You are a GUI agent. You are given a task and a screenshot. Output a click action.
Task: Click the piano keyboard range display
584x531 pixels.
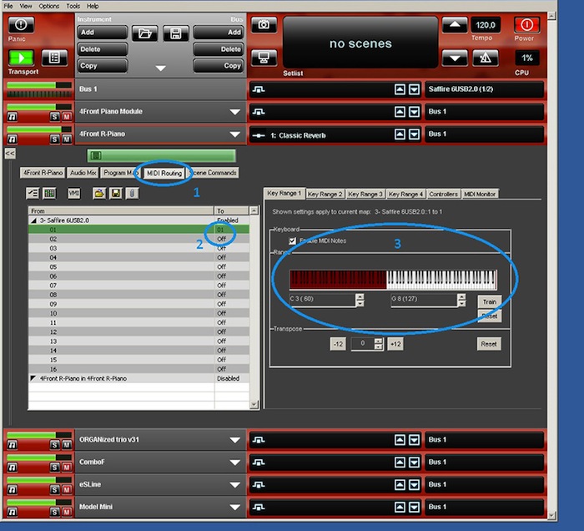(392, 280)
